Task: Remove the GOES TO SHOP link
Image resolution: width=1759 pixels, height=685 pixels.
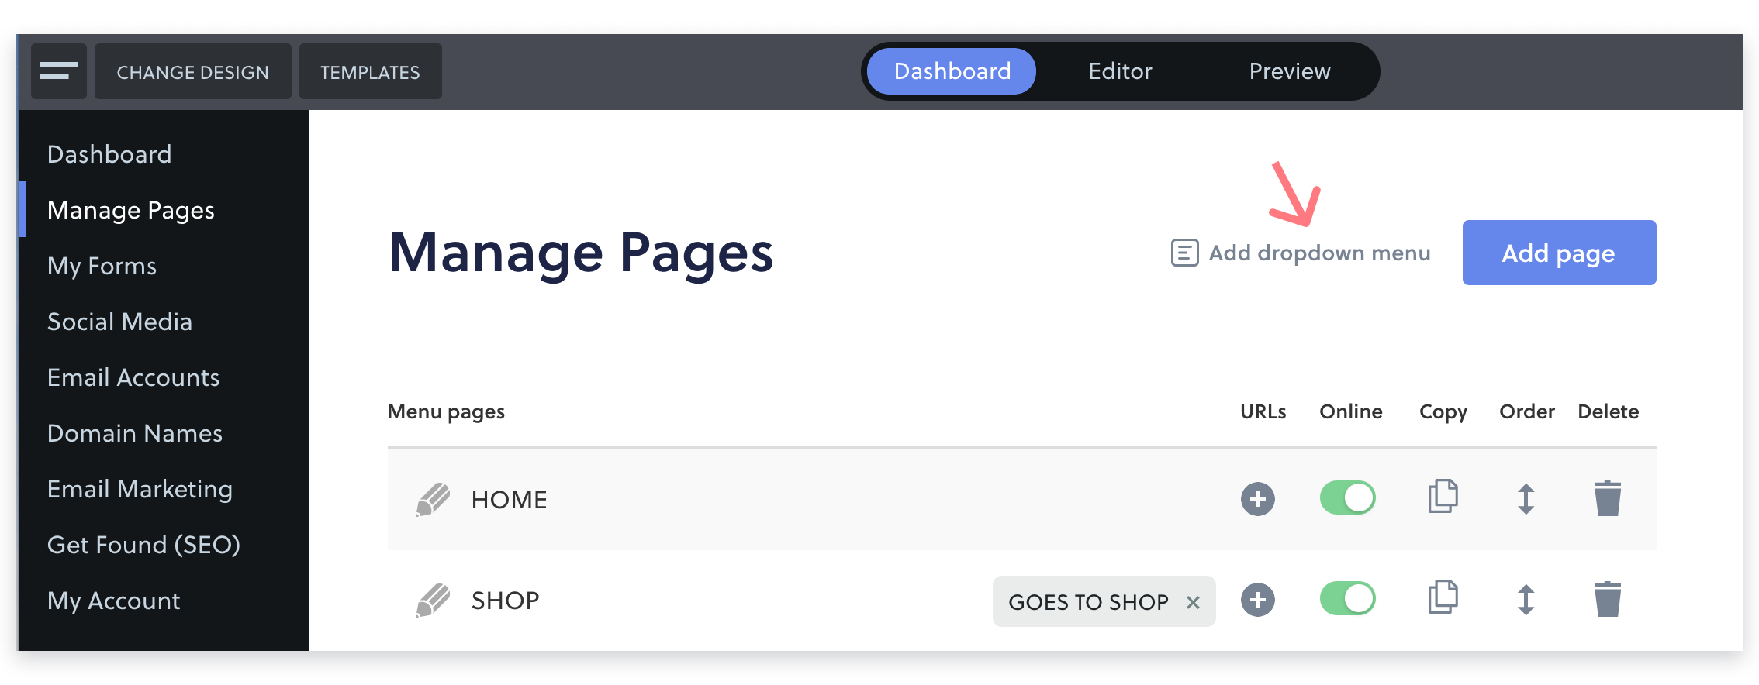Action: coord(1194,601)
